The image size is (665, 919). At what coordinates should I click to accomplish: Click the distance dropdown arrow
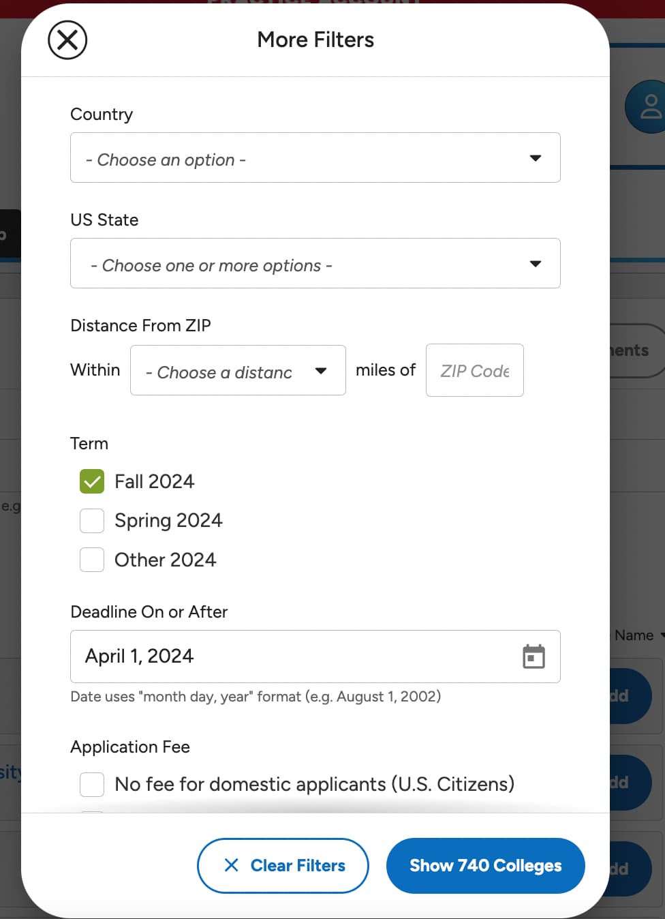click(321, 371)
